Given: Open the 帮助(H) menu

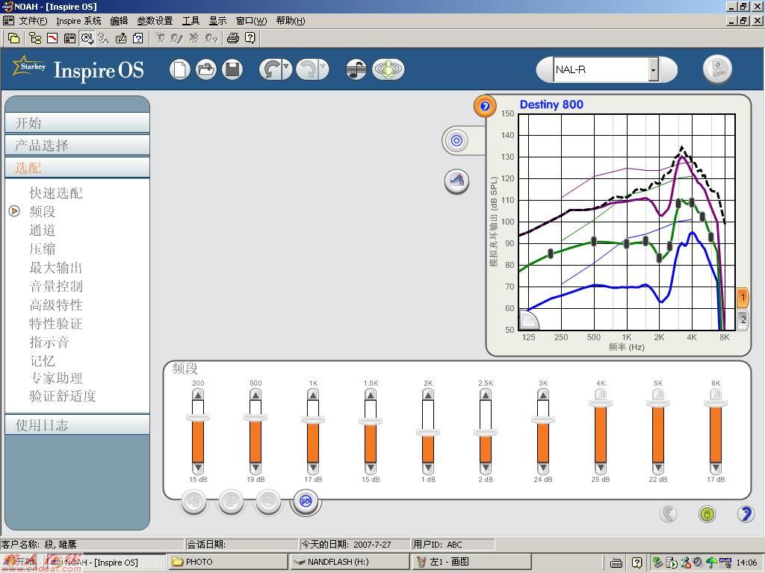Looking at the screenshot, I should tap(291, 21).
